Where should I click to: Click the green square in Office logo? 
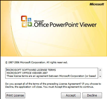pos(30,24)
